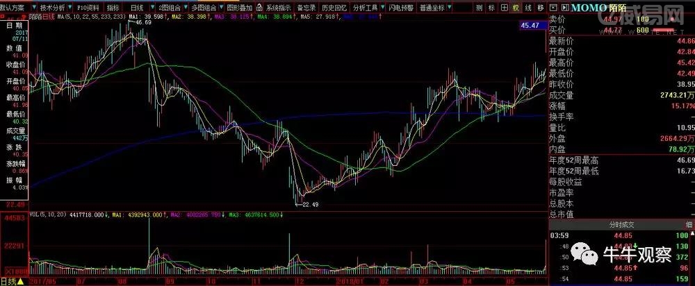
Task: Click the 标 mark tool icon
Action: pyautogui.click(x=491, y=8)
